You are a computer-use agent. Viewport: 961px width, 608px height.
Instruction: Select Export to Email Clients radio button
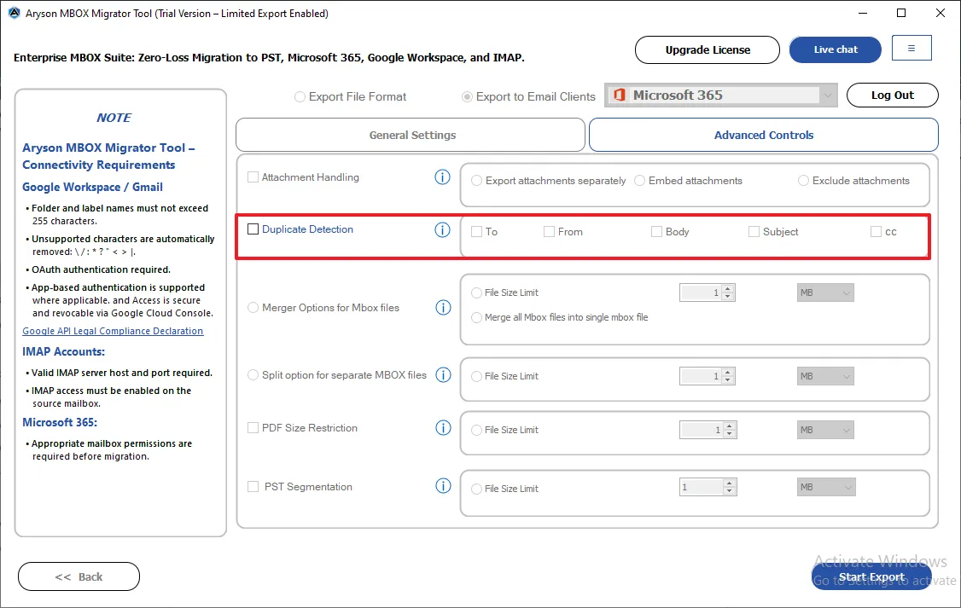point(467,96)
